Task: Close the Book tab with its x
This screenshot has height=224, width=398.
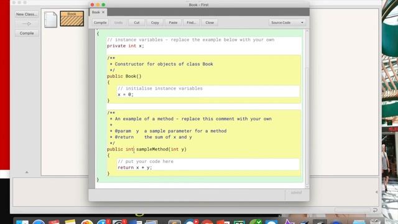Action: (103, 12)
